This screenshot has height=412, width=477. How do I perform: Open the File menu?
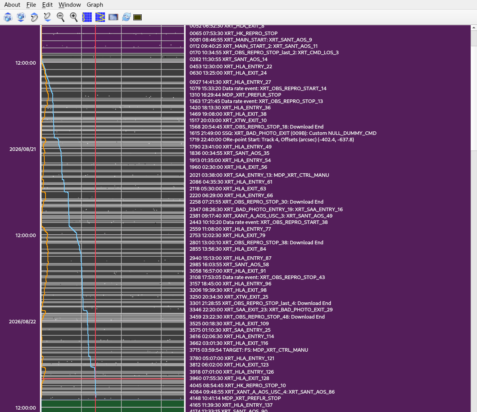(x=31, y=4)
